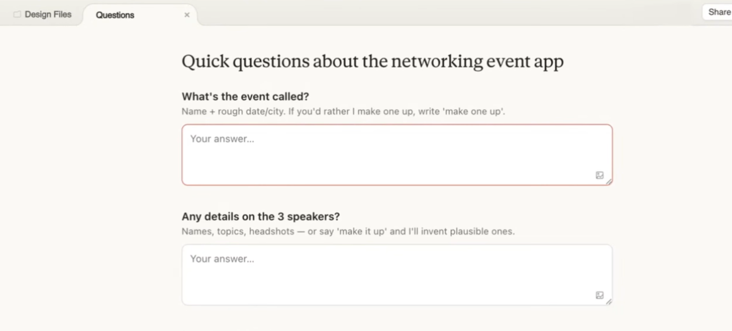Click 'Your answer...' placeholder under speakers question

[222, 259]
